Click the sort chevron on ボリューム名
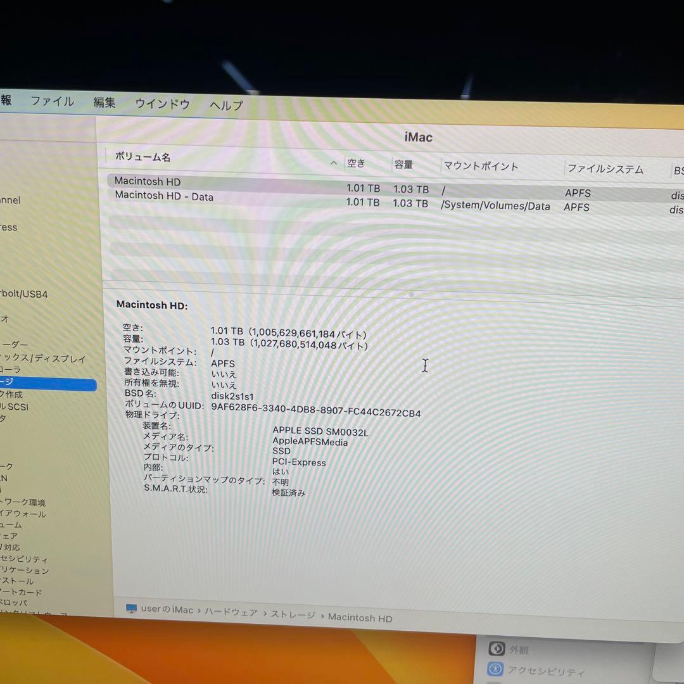Image resolution: width=684 pixels, height=684 pixels. tap(334, 162)
